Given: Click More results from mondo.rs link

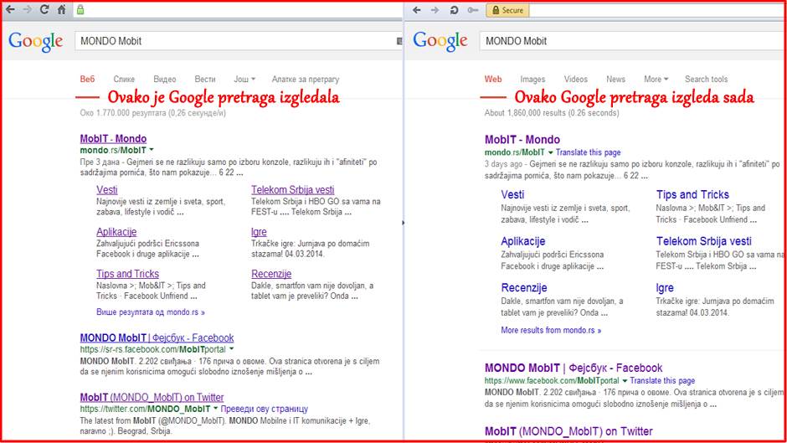Looking at the screenshot, I should pos(551,330).
